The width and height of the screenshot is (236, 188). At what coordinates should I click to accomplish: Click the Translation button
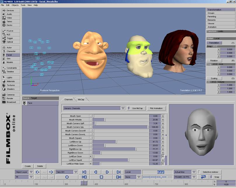tap(214, 43)
